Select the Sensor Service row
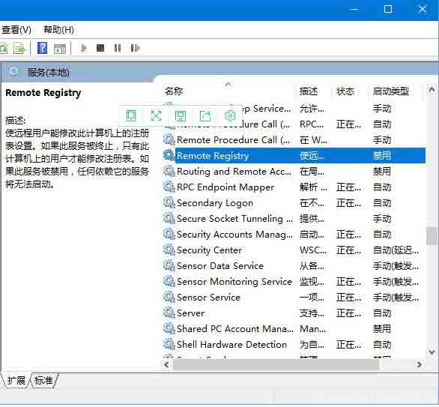The width and height of the screenshot is (439, 407). tap(294, 297)
